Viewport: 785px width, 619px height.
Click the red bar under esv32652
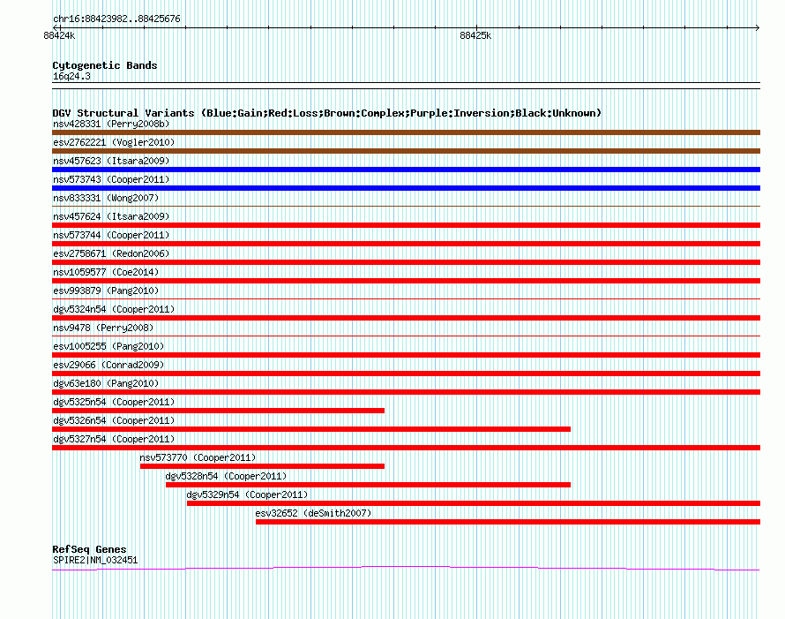pos(508,522)
